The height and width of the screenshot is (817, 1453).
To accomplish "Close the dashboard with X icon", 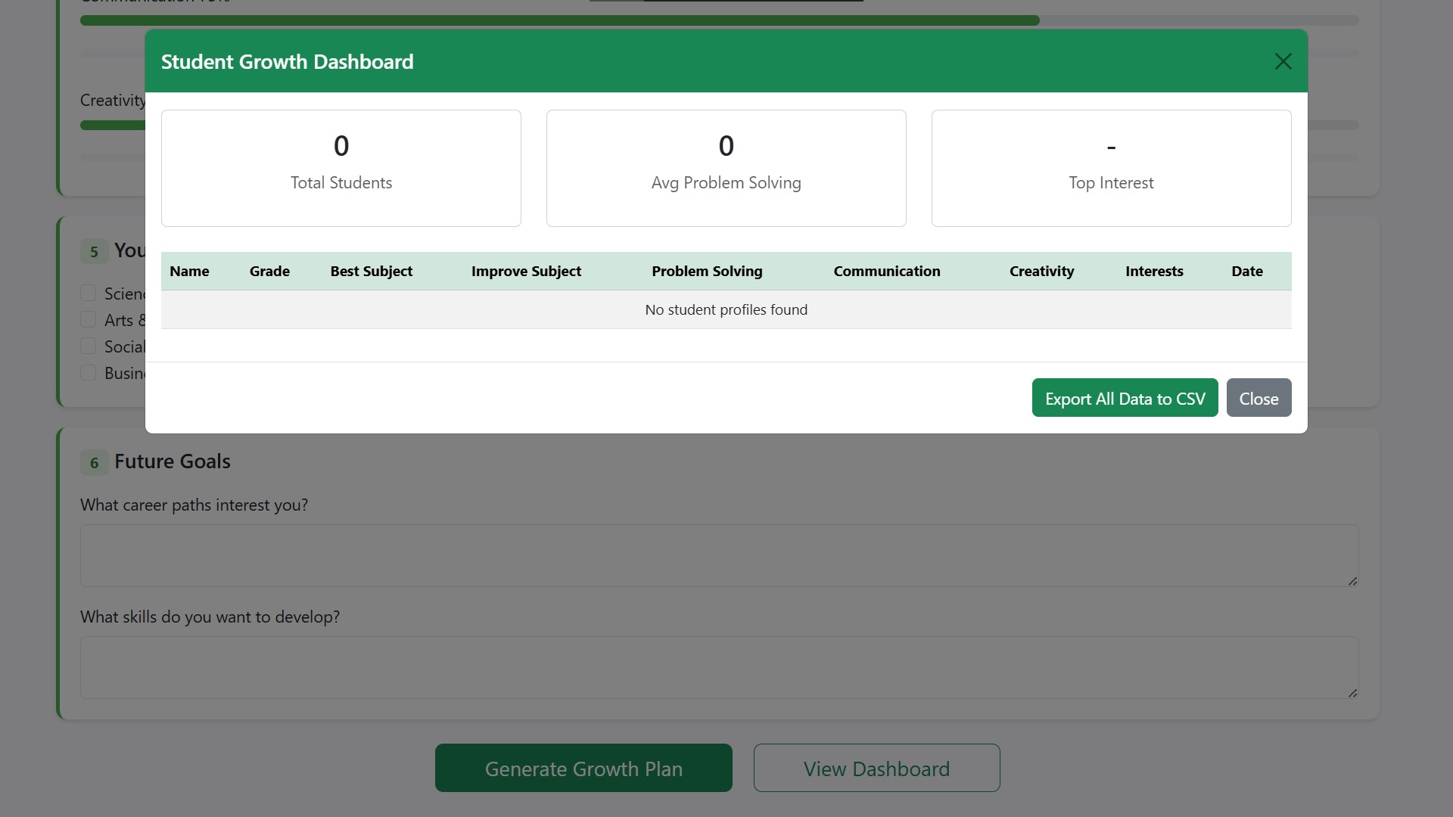I will pyautogui.click(x=1283, y=61).
